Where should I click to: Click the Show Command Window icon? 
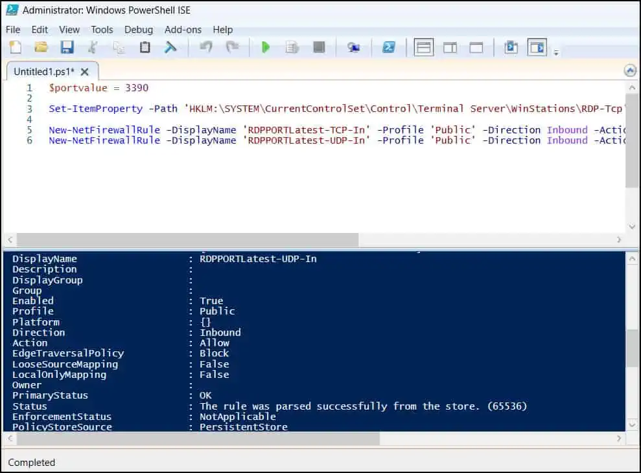[511, 47]
